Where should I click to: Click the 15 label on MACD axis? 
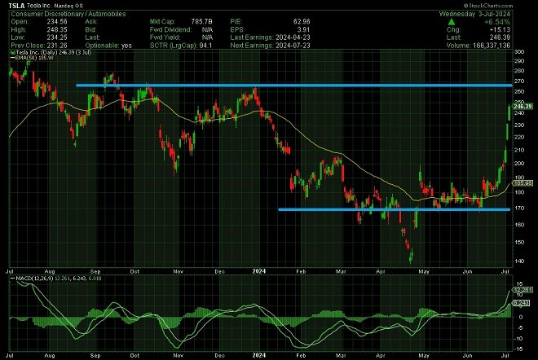coord(520,284)
